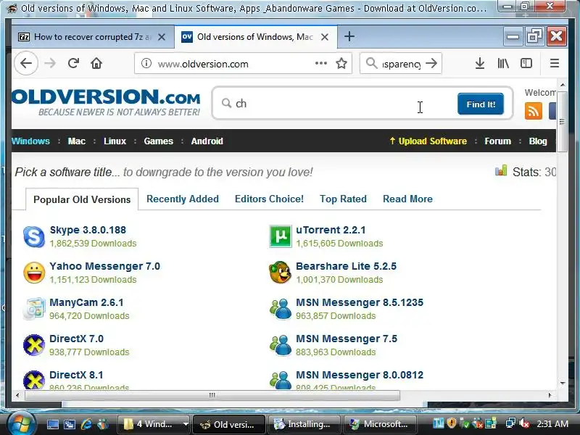Viewport: 580px width, 435px height.
Task: Click the Skype logo icon
Action: pyautogui.click(x=33, y=236)
